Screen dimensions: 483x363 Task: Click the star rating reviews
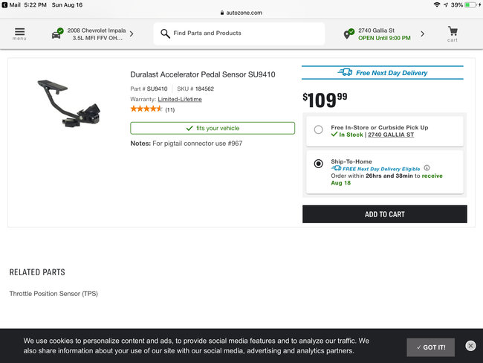tap(146, 109)
